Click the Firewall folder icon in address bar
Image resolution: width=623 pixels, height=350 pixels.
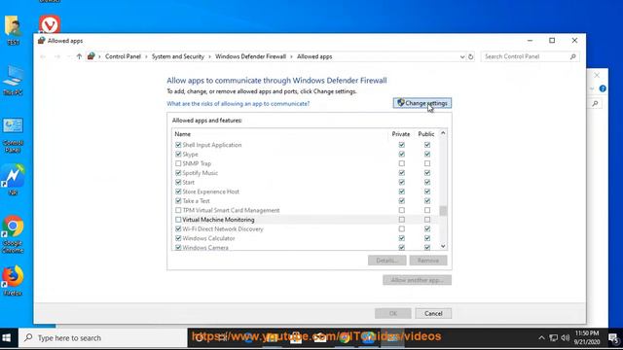tap(91, 56)
